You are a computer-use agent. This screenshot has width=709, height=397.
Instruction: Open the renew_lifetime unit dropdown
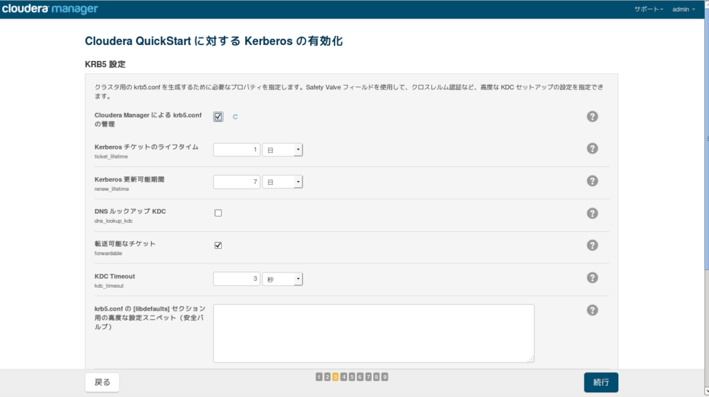(x=282, y=182)
